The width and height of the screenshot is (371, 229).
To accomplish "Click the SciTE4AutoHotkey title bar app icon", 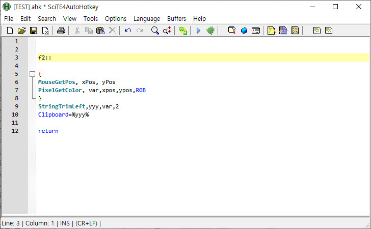I will point(7,7).
